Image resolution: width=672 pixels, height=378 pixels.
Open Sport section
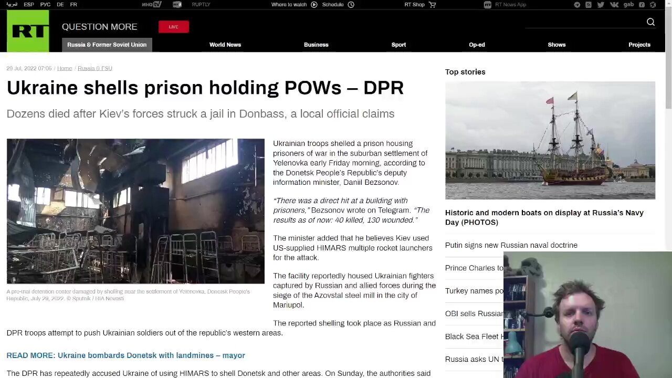tap(398, 45)
